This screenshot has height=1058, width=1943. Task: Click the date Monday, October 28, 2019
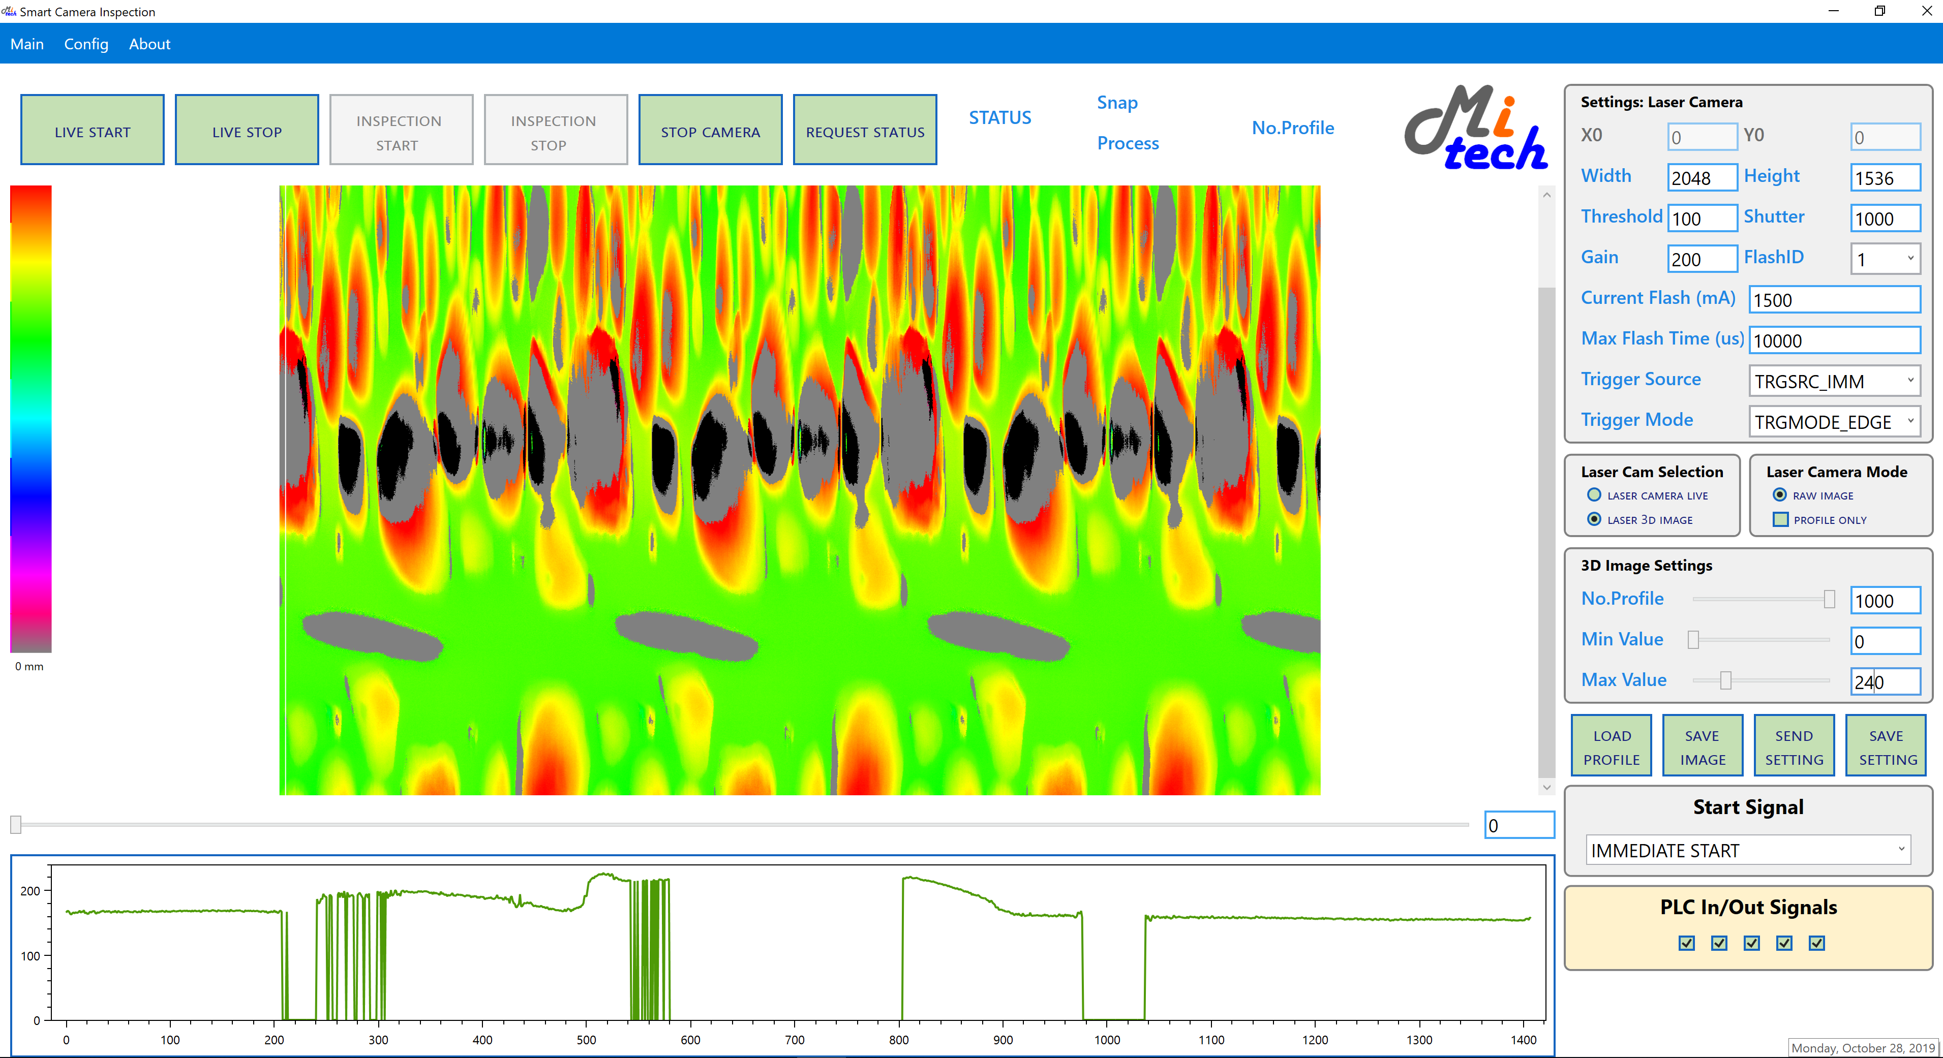click(x=1863, y=1047)
